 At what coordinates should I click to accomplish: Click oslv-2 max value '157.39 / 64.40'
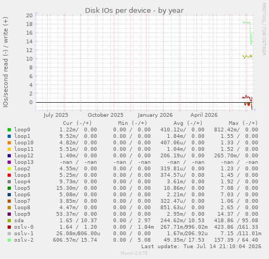coord(236,240)
